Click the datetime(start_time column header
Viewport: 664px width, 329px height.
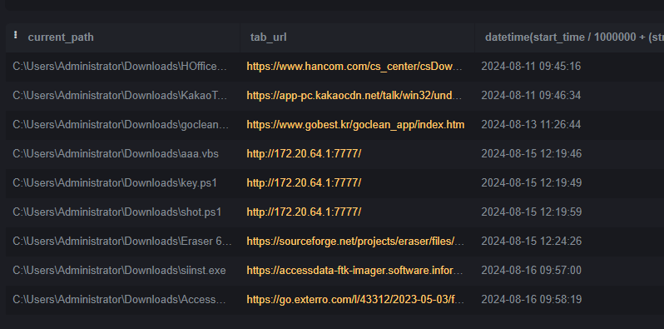(574, 37)
